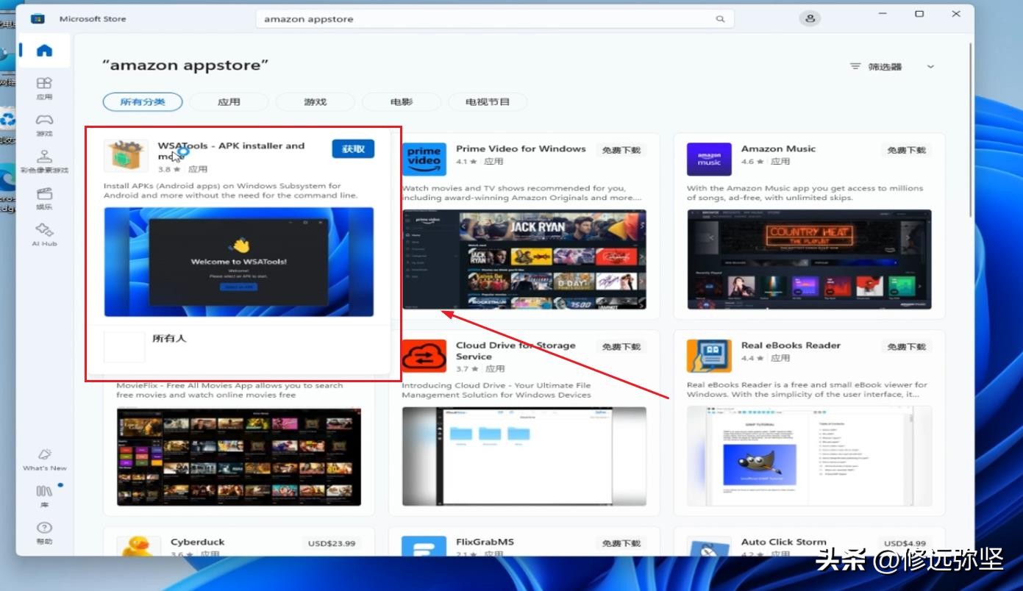Click the "amazon appstore" results heading
Viewport: 1023px width, 591px height.
(x=185, y=65)
